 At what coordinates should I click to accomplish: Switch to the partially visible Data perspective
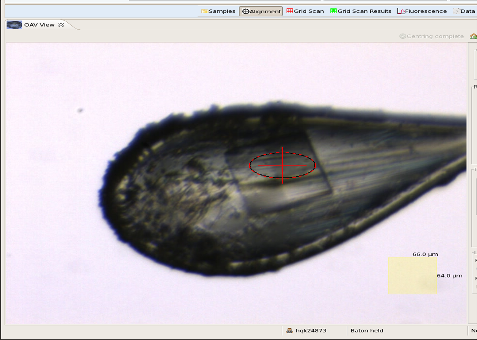pyautogui.click(x=465, y=11)
